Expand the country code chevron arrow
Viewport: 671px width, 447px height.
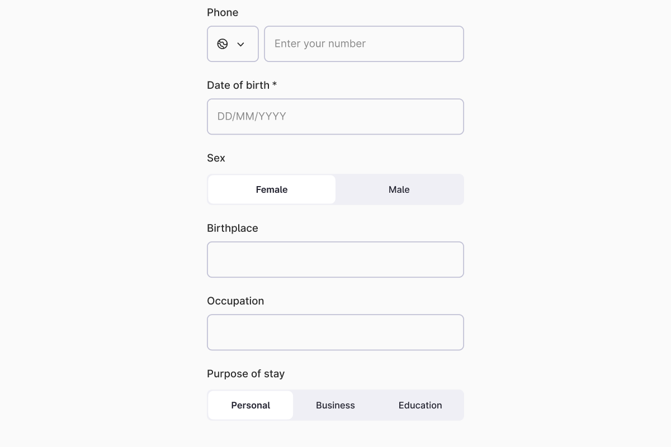point(241,44)
